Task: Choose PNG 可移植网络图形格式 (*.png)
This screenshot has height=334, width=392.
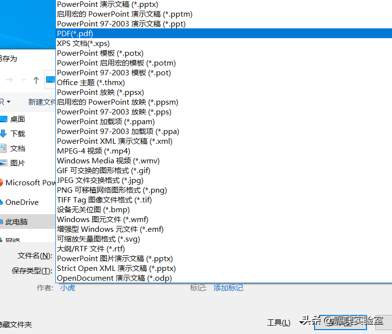Action: pos(224,190)
